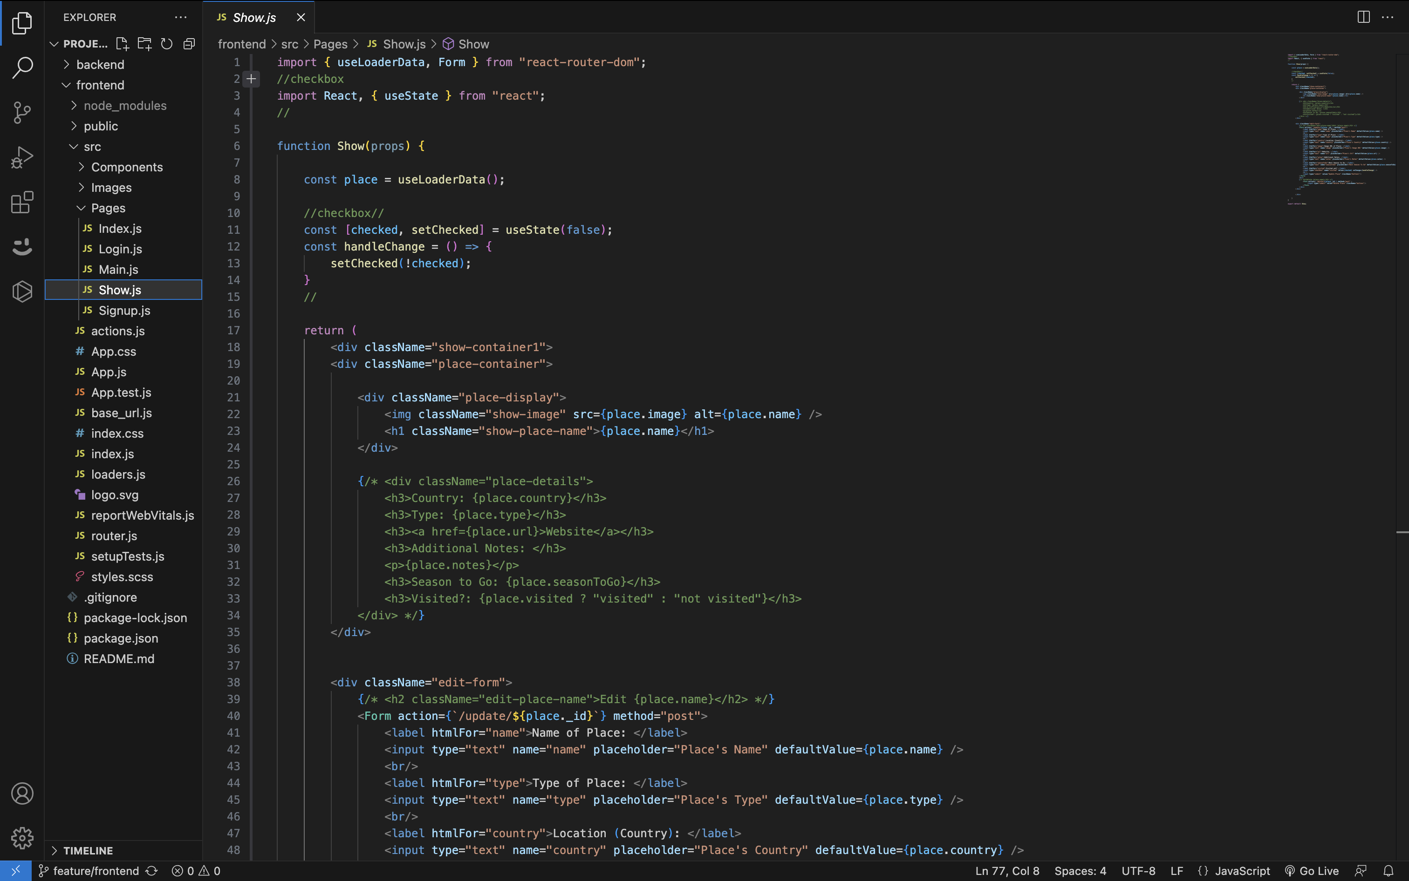The width and height of the screenshot is (1409, 881).
Task: Open the Extensions view
Action: [22, 202]
